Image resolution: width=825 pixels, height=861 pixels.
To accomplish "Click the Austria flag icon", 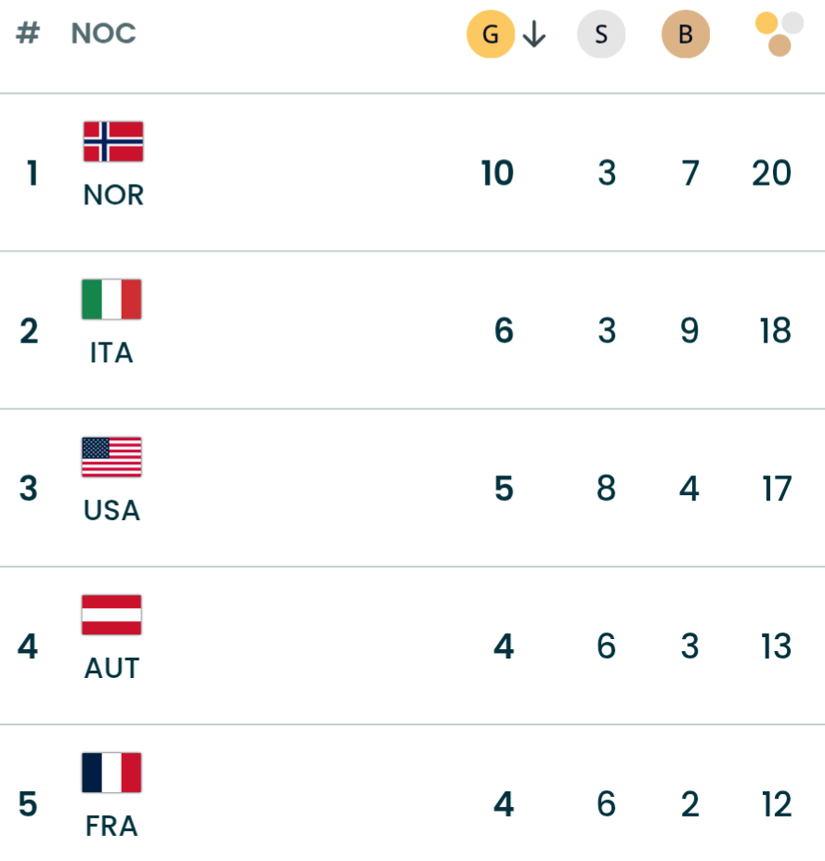I will coord(112,616).
